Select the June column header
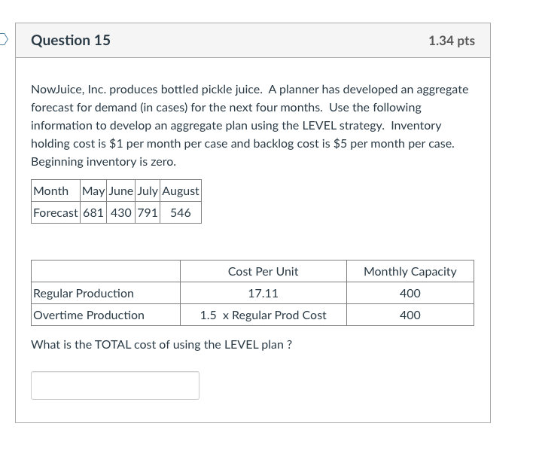Image resolution: width=533 pixels, height=454 pixels. point(120,190)
